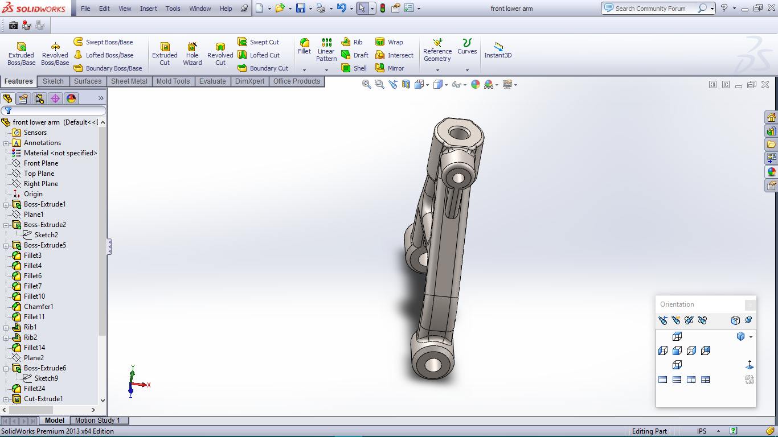778x437 pixels.
Task: Open the Insert menu
Action: [x=149, y=9]
